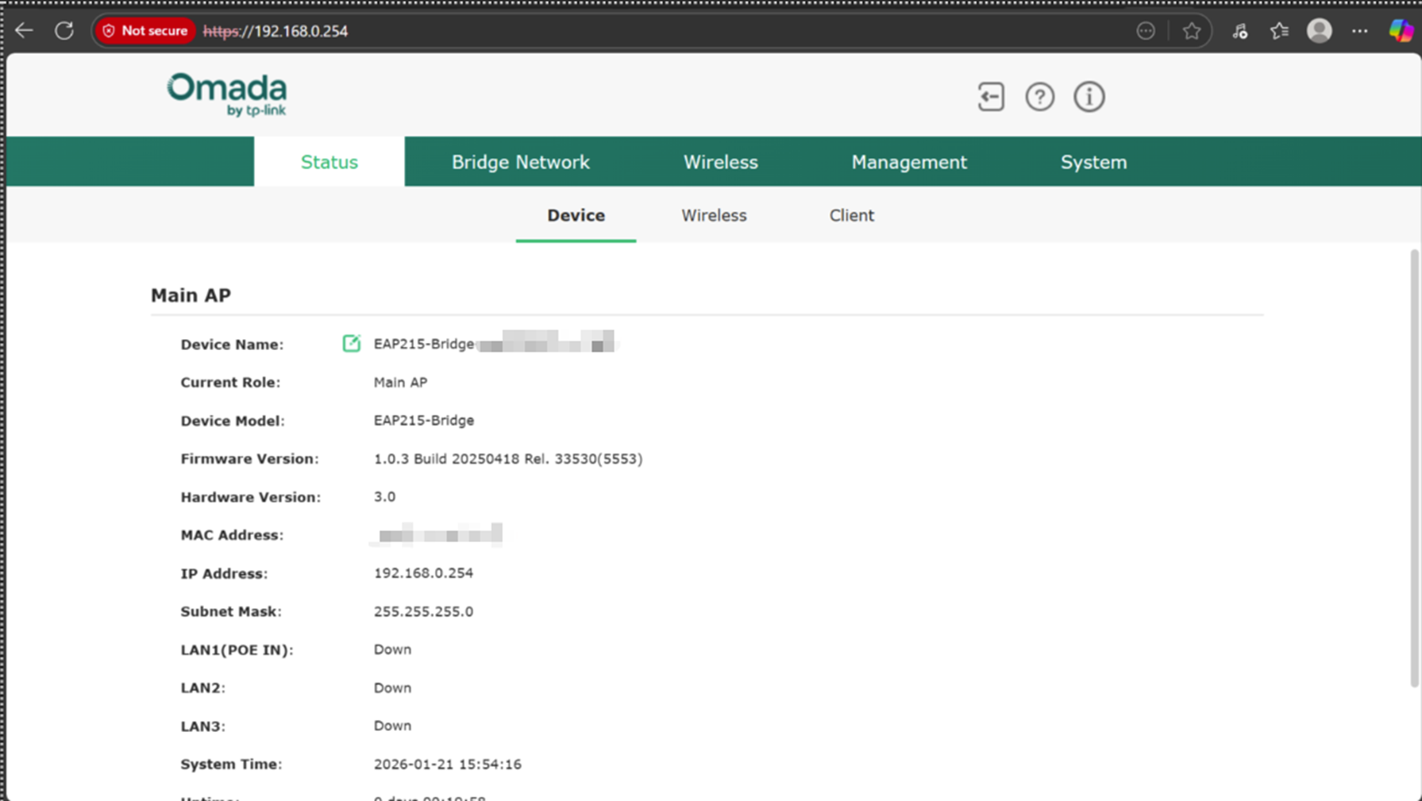This screenshot has height=801, width=1422.
Task: Open the browser ellipsis settings menu
Action: [x=1359, y=30]
